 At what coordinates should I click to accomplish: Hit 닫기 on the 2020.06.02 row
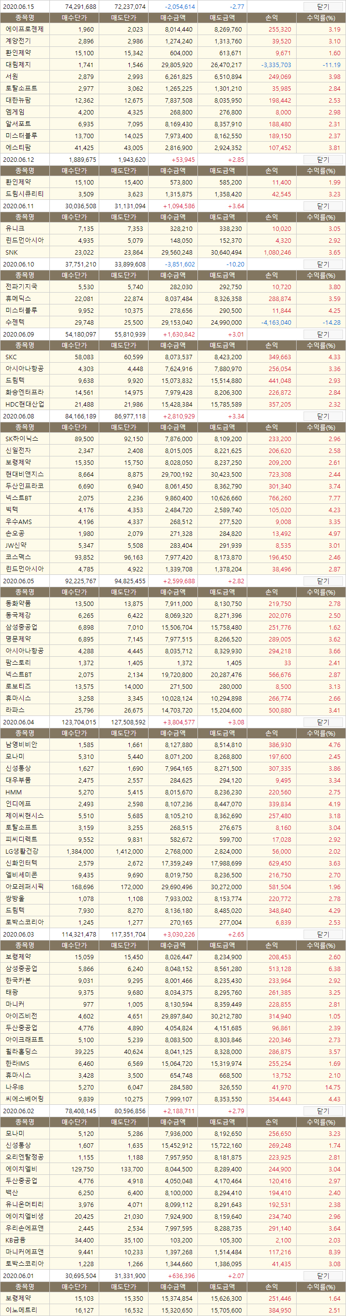[x=323, y=1111]
